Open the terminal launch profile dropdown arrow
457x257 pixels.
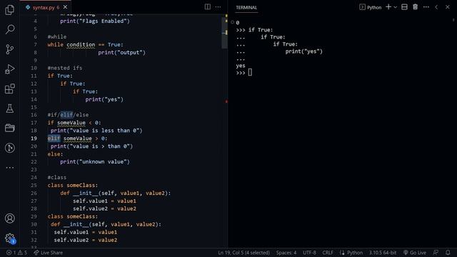pos(396,7)
